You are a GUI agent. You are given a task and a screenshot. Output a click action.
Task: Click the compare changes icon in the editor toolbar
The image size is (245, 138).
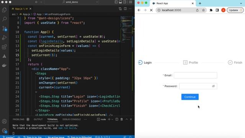pos(120,9)
